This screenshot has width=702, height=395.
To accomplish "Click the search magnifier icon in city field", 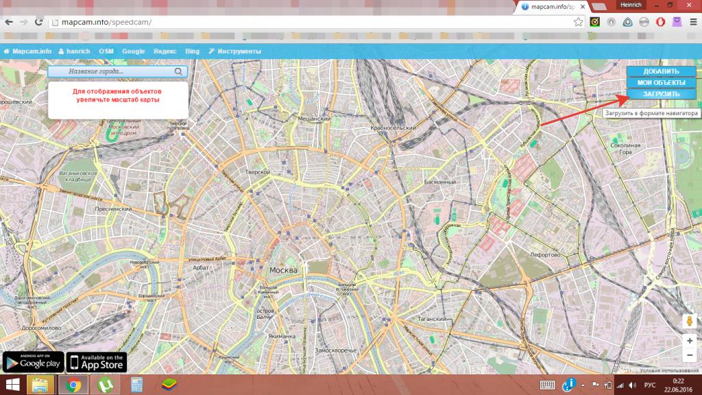I will pos(178,71).
